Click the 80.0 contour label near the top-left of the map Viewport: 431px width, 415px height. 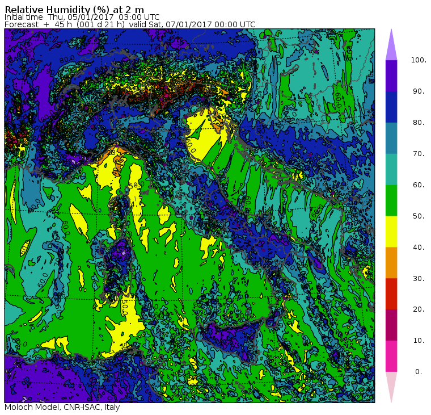coord(67,59)
